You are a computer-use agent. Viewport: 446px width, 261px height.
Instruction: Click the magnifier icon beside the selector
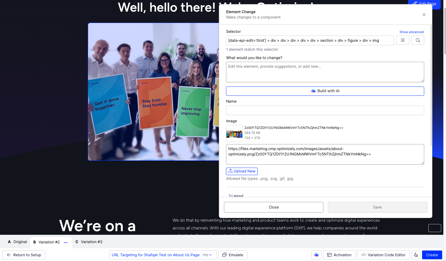pyautogui.click(x=418, y=40)
